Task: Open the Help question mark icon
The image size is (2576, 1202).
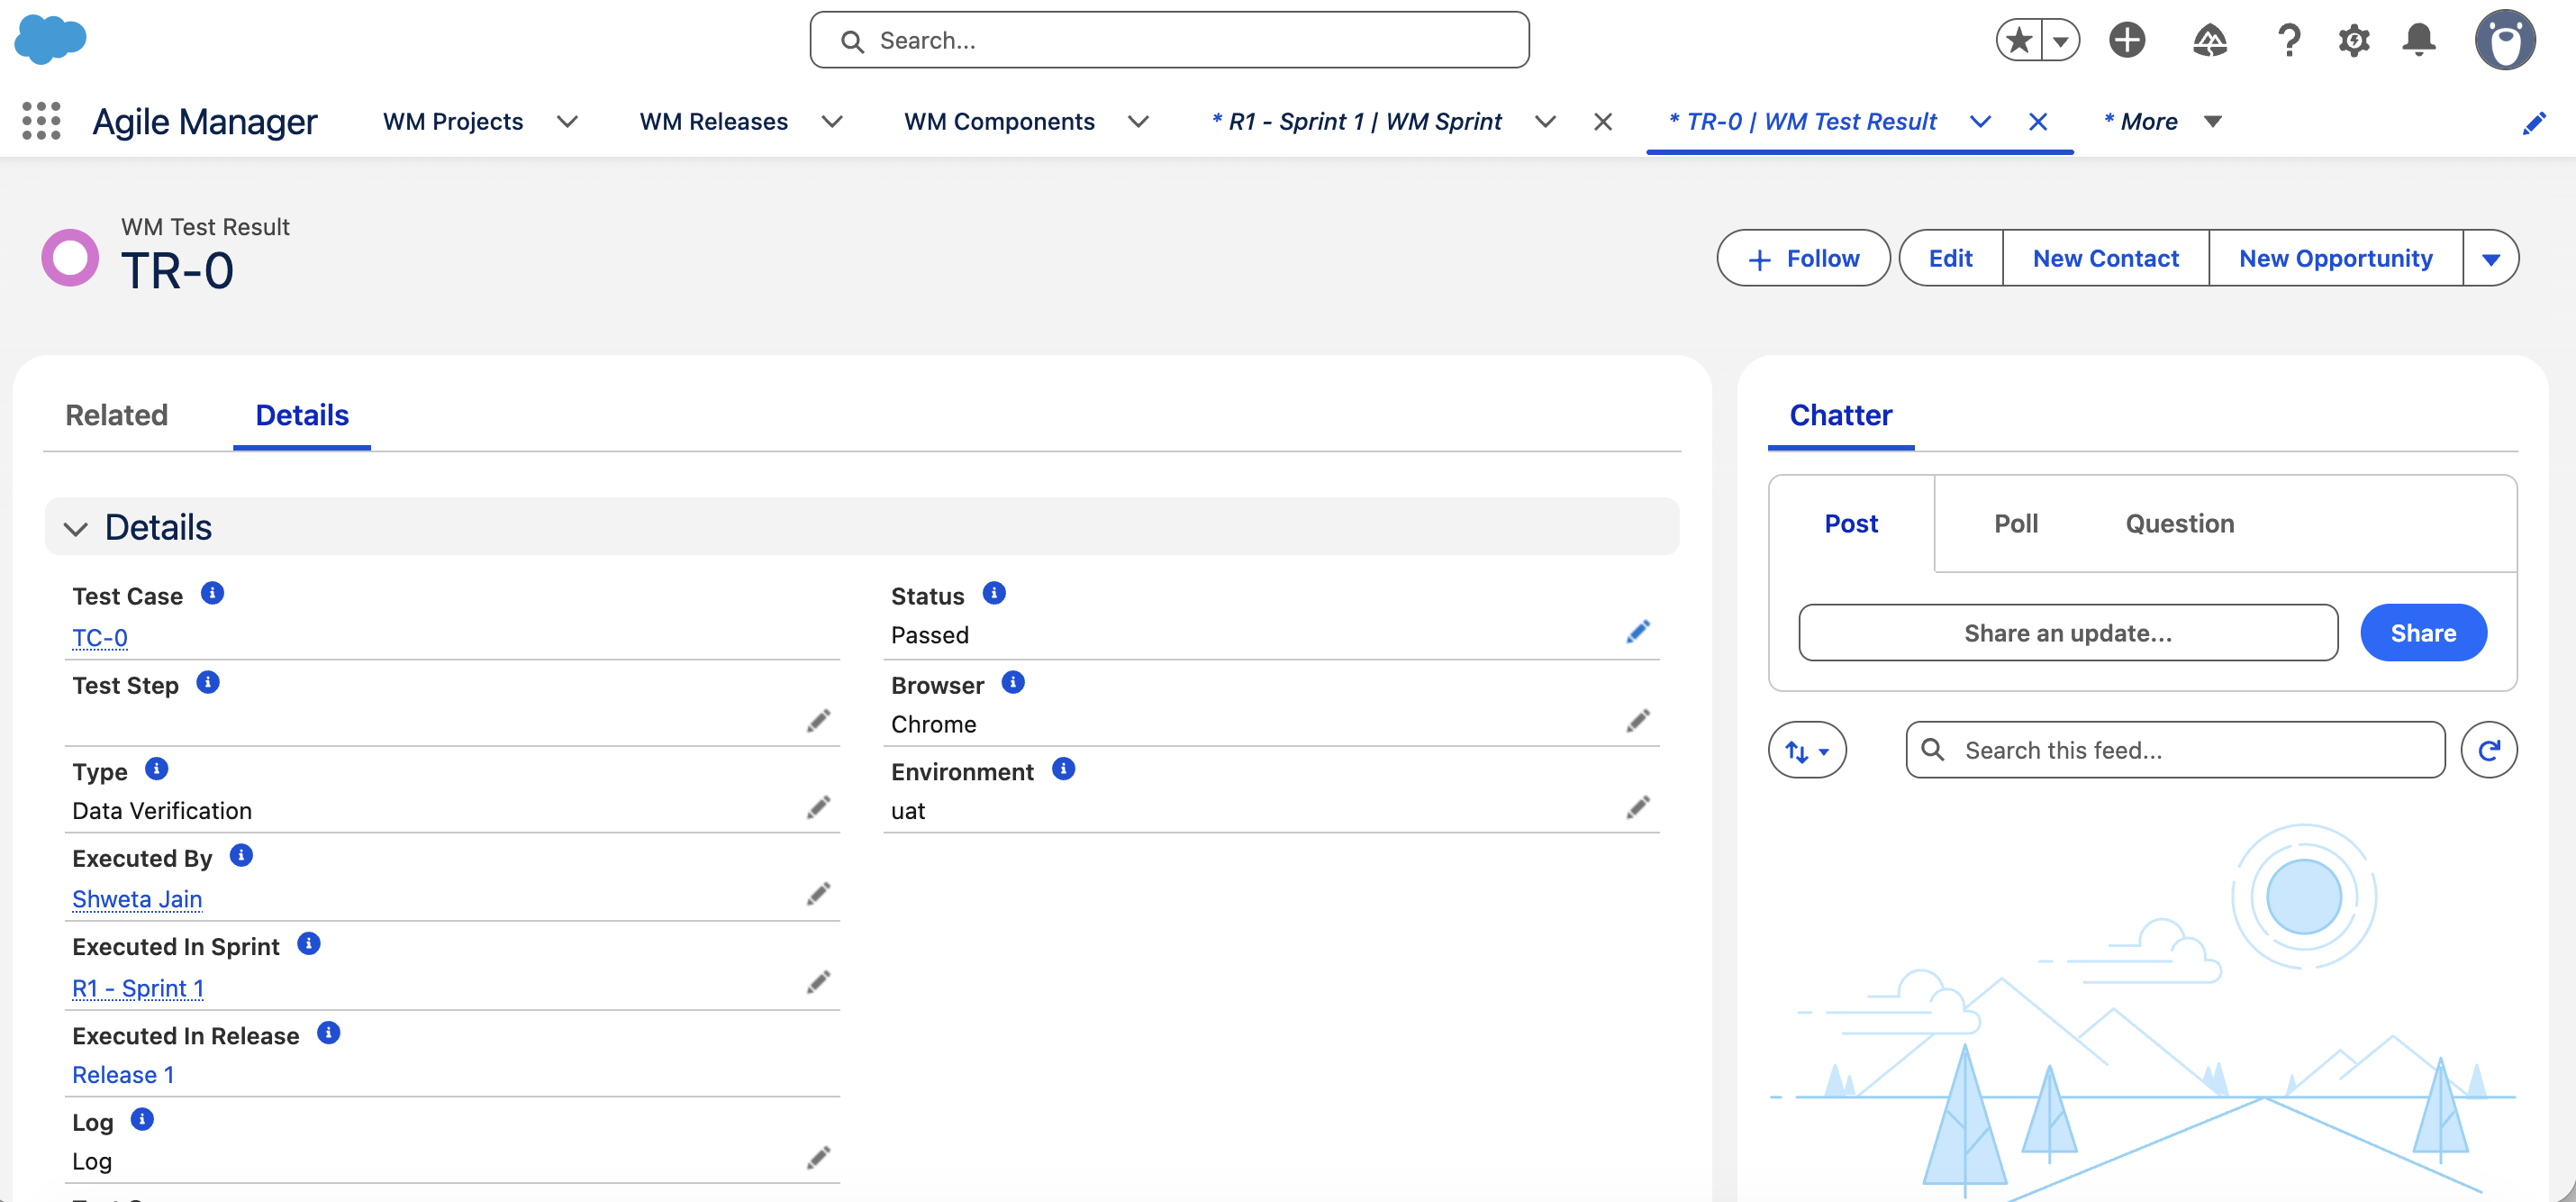Action: [2289, 40]
